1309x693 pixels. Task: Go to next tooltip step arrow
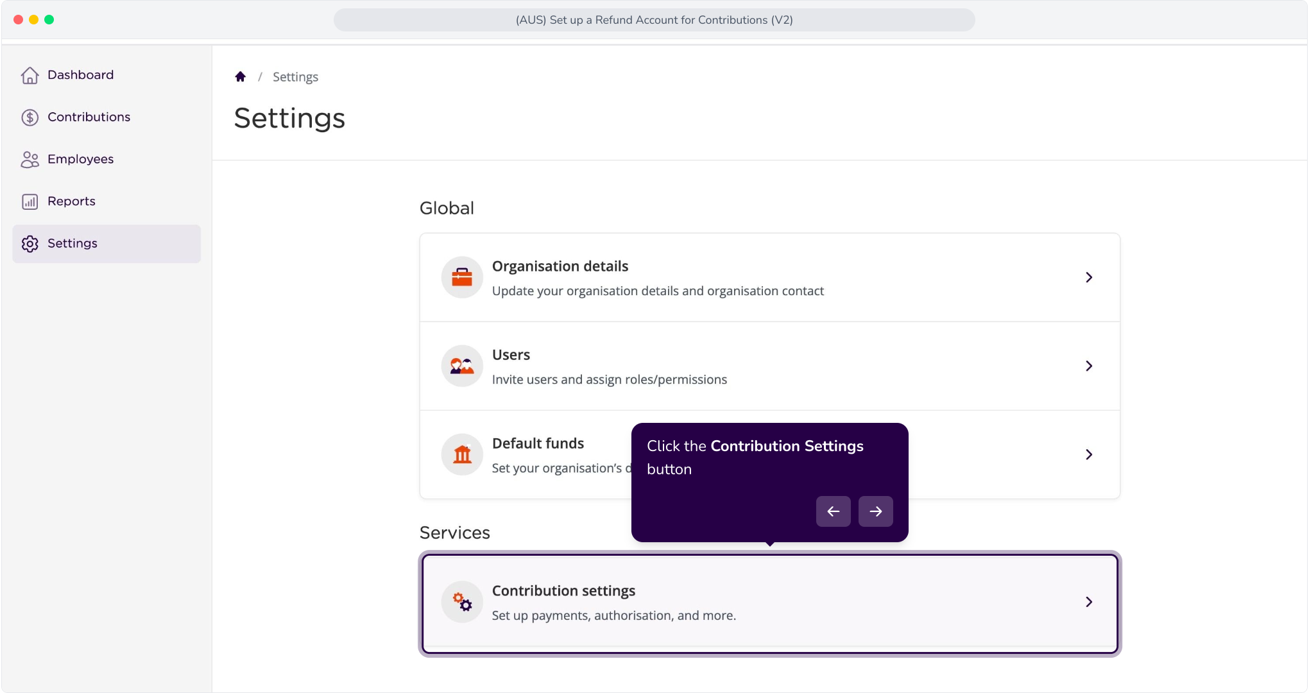876,511
